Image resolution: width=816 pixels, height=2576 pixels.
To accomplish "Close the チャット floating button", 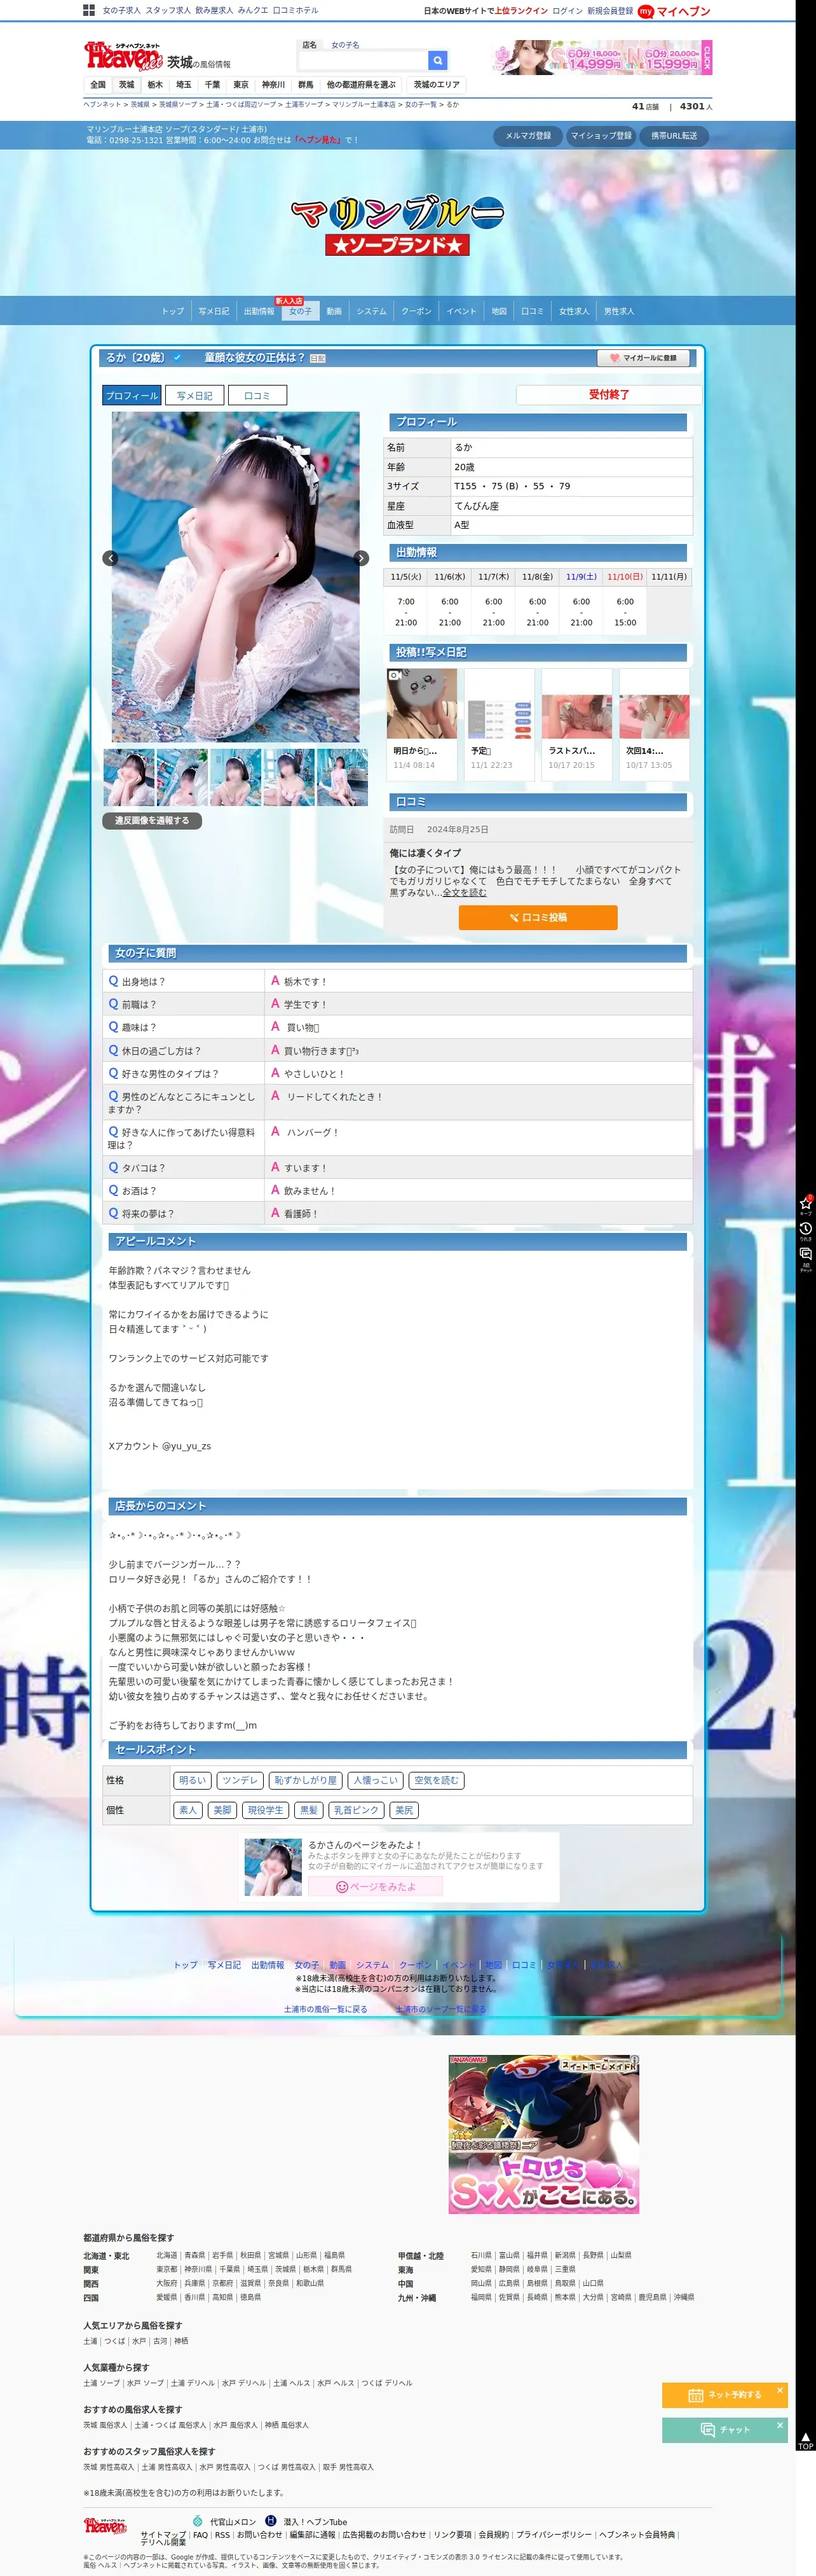I will point(779,2424).
